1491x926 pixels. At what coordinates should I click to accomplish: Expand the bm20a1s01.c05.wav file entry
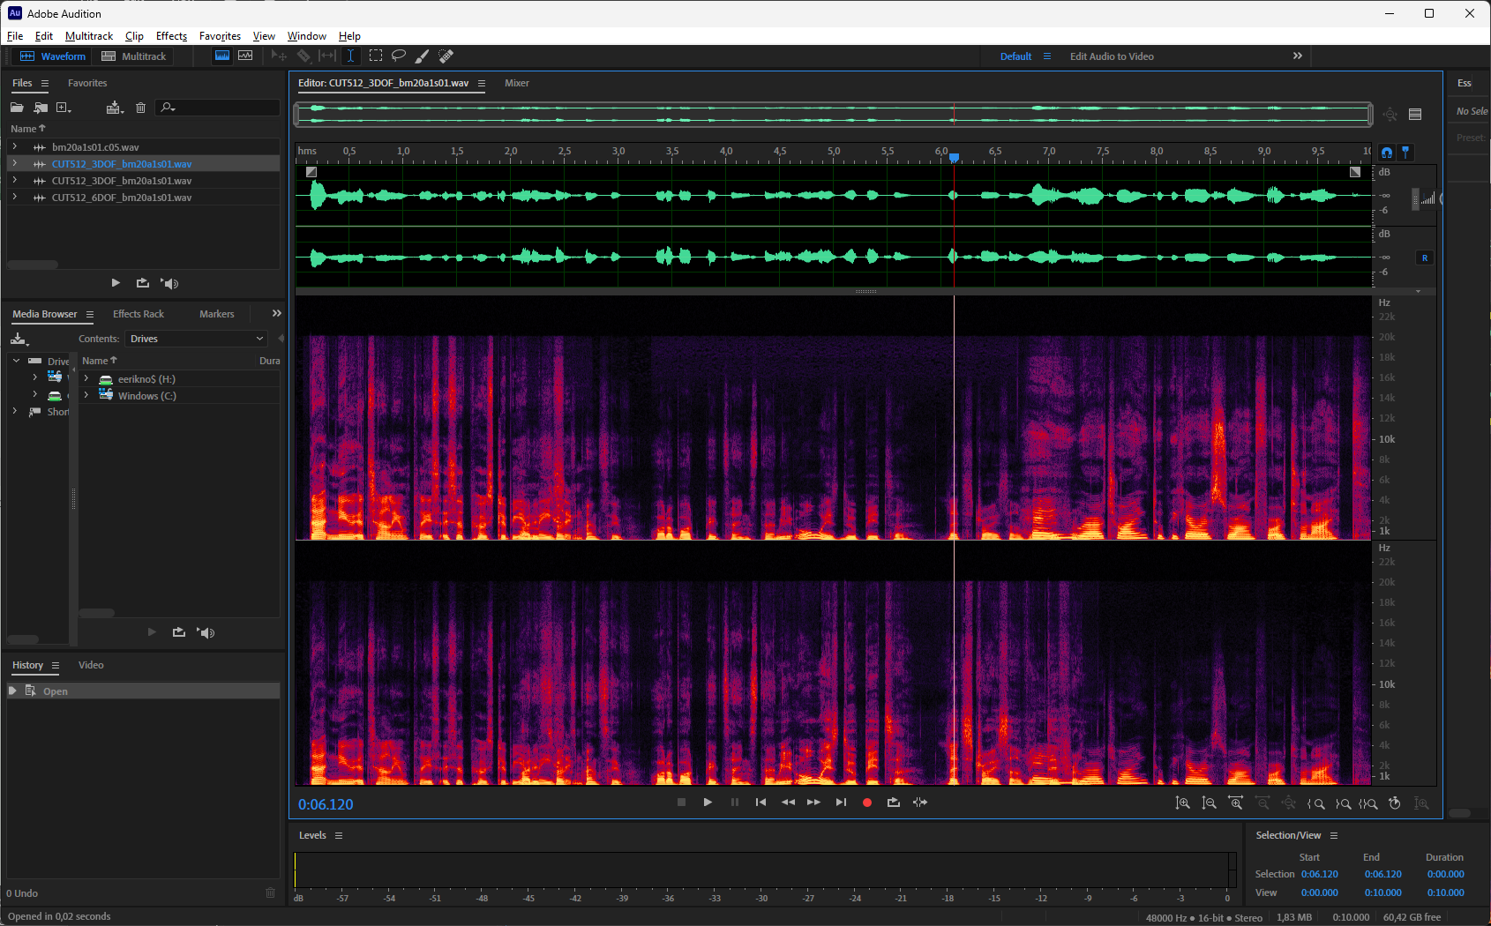pos(15,147)
